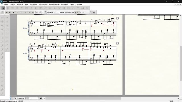This screenshot has width=182, height=102.
Task: Click the rewind button
Action: click(x=10, y=12)
